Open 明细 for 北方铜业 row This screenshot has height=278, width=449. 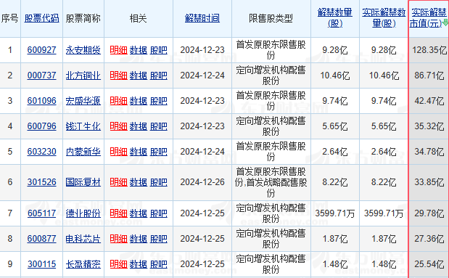pyautogui.click(x=118, y=75)
